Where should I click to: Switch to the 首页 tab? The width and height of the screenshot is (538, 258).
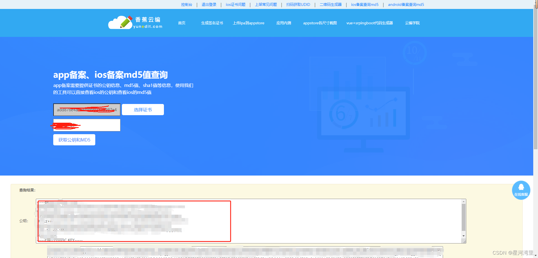(181, 23)
